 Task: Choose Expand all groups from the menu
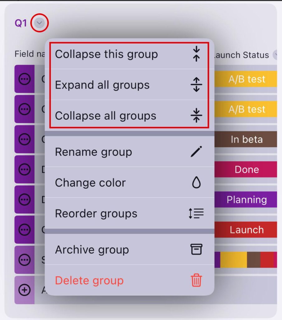102,85
